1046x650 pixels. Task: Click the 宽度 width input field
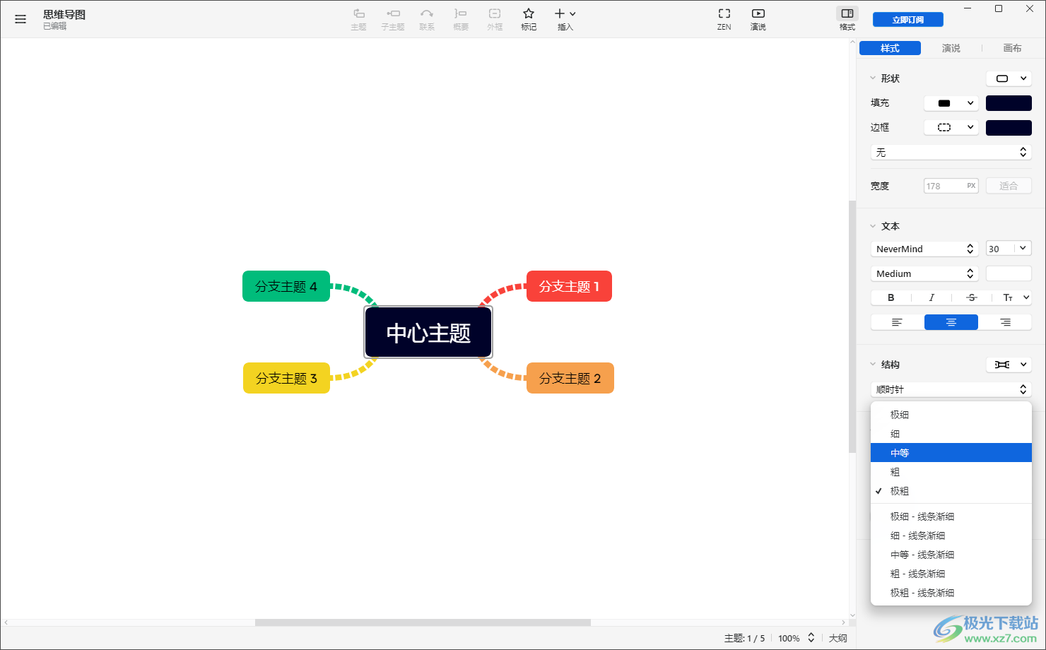[x=951, y=186]
